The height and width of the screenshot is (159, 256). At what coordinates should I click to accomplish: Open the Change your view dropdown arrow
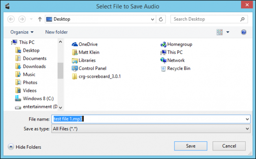(228, 32)
